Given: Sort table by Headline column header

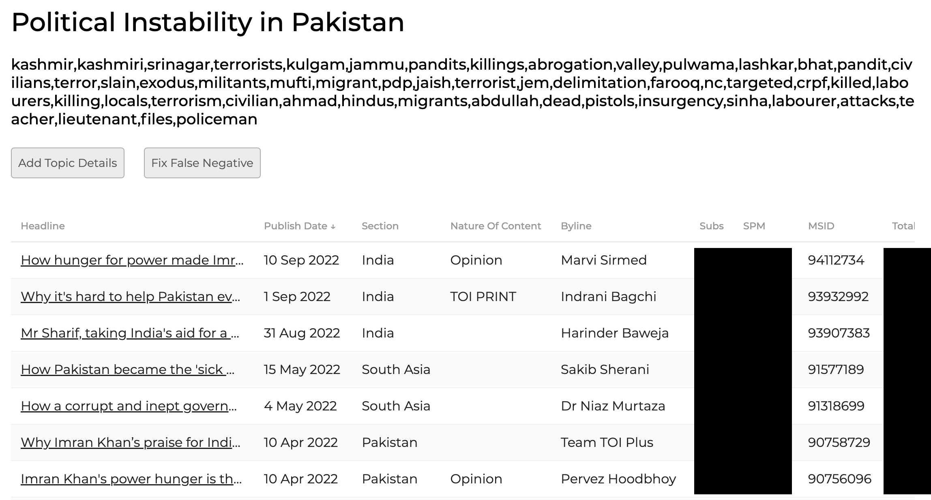Looking at the screenshot, I should coord(43,226).
